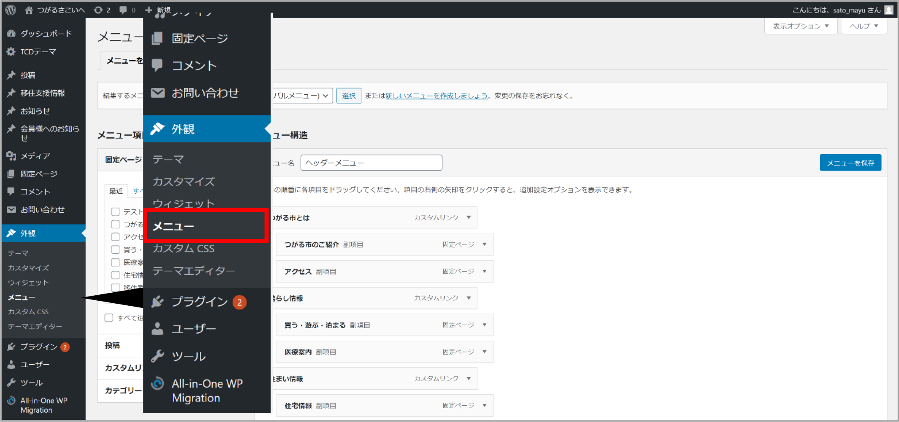Viewport: 899px width, 422px height.
Task: Click the メディア icon in sidebar
Action: [11, 156]
